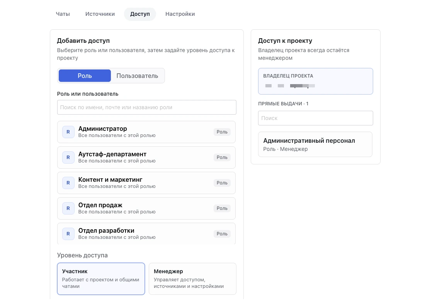The image size is (435, 301).
Task: Click the Роль badge on Контент и маркетинг row
Action: [222, 183]
